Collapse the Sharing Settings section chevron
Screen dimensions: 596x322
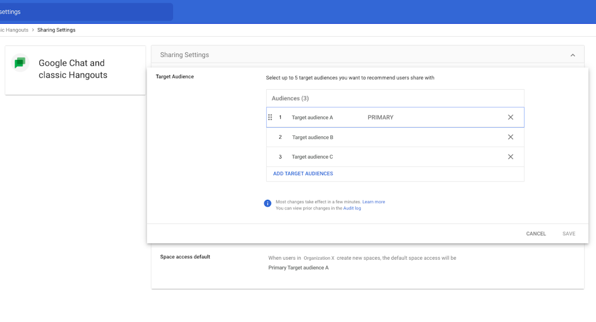pyautogui.click(x=573, y=55)
